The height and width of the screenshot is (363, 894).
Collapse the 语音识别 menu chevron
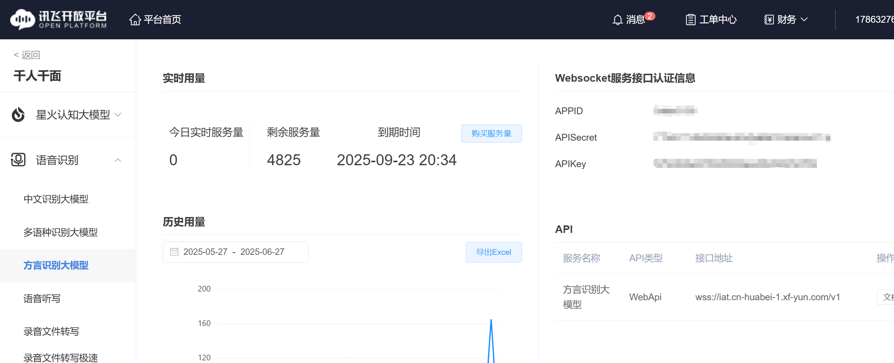coord(118,160)
